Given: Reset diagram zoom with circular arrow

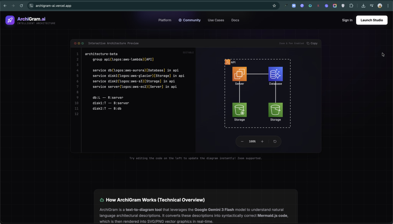Looking at the screenshot, I should click(275, 142).
